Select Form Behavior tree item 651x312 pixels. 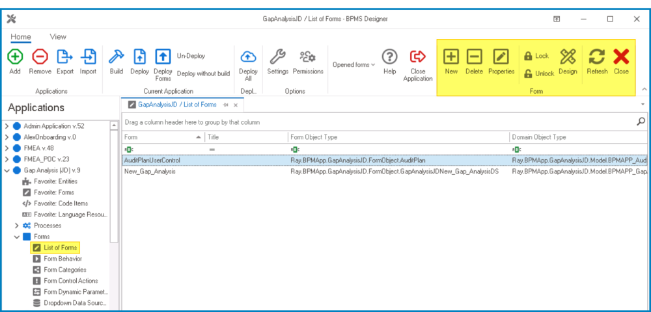click(62, 259)
